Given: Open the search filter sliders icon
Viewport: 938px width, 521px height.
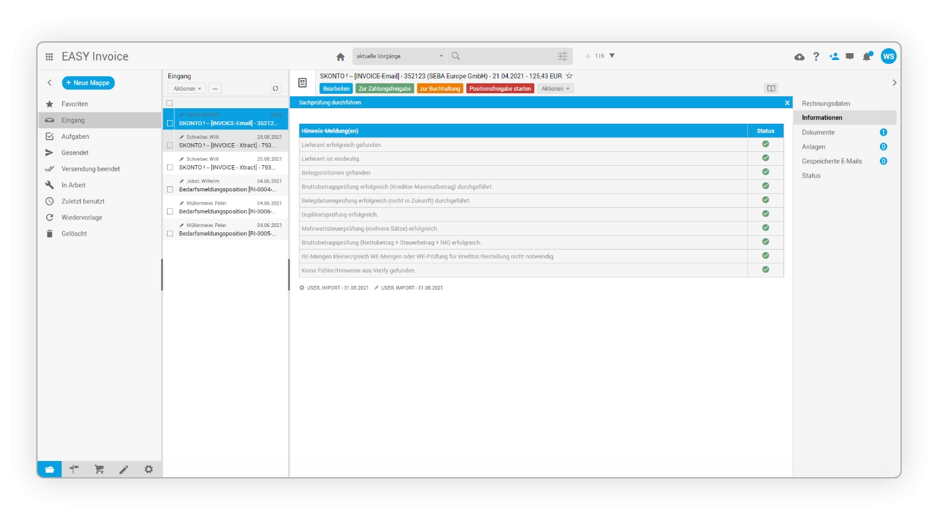Looking at the screenshot, I should click(x=562, y=56).
